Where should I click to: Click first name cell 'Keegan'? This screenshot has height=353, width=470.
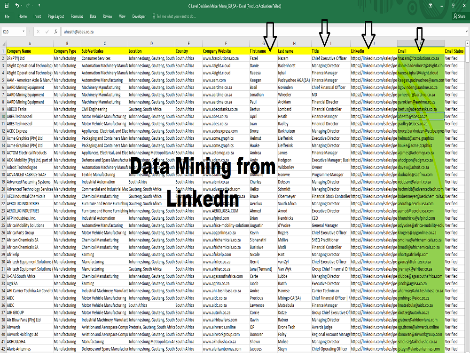tap(263, 80)
